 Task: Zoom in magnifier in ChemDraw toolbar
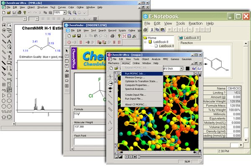coord(69,13)
